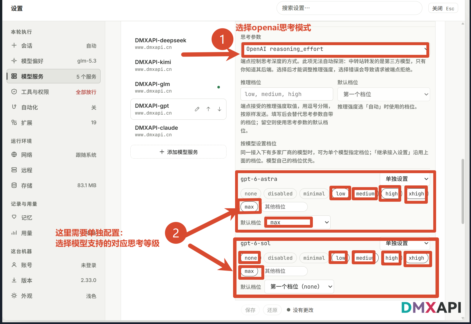This screenshot has width=471, height=324.
Task: Click the 关闭 Esc button
Action: click(443, 8)
